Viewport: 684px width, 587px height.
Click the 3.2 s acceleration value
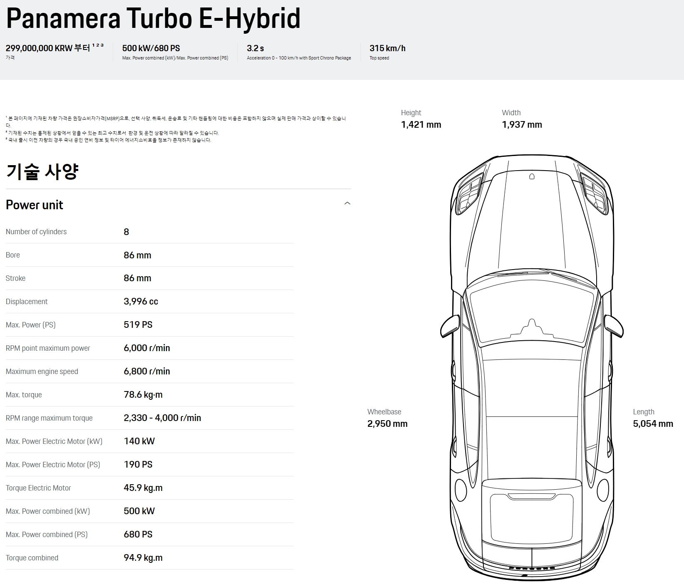point(255,48)
